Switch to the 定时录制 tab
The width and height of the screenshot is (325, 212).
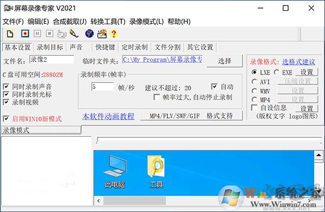pos(135,48)
